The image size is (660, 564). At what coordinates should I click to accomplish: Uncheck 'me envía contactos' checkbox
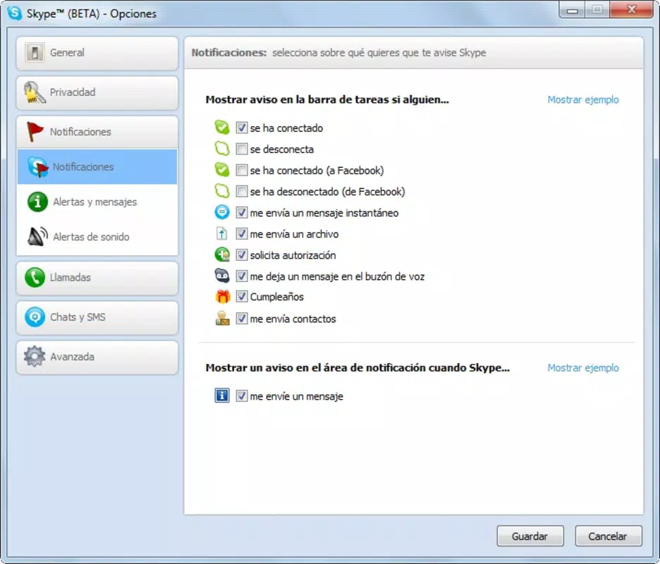pos(242,318)
